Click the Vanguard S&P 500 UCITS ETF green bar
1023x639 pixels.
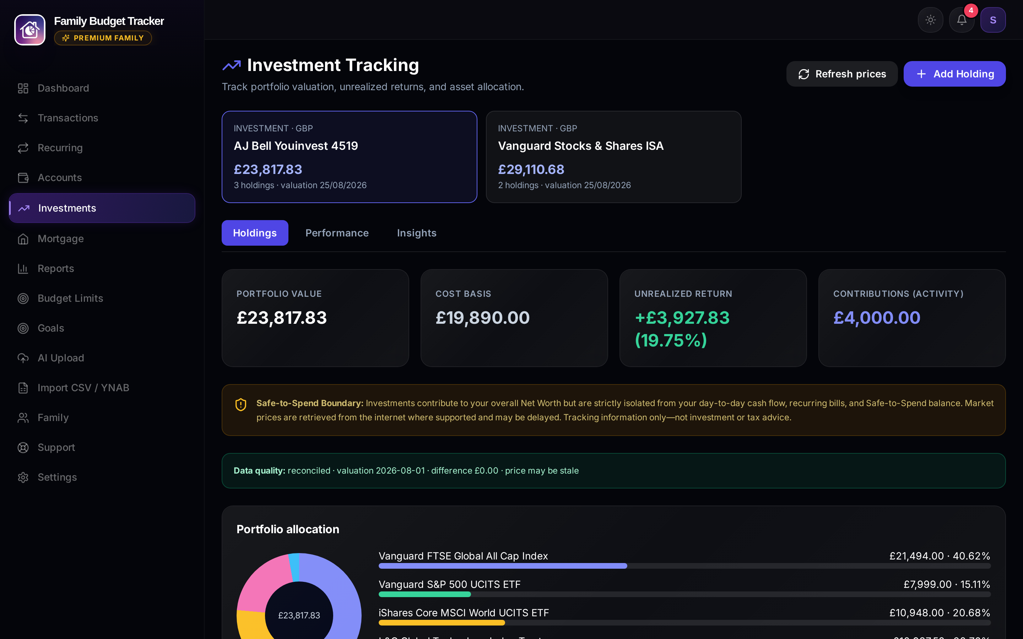click(424, 594)
